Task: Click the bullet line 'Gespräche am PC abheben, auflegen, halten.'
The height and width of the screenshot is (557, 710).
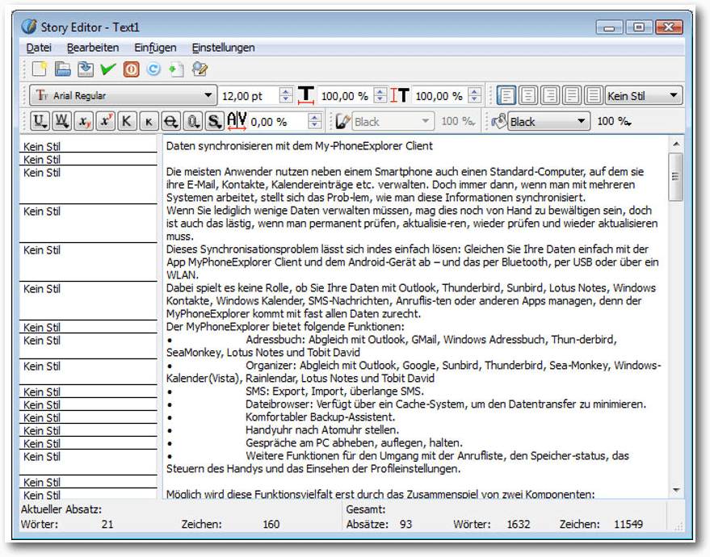Action: click(x=354, y=442)
